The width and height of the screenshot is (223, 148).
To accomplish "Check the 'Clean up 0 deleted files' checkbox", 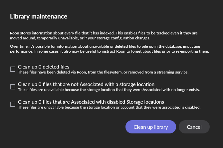I will point(13,69).
